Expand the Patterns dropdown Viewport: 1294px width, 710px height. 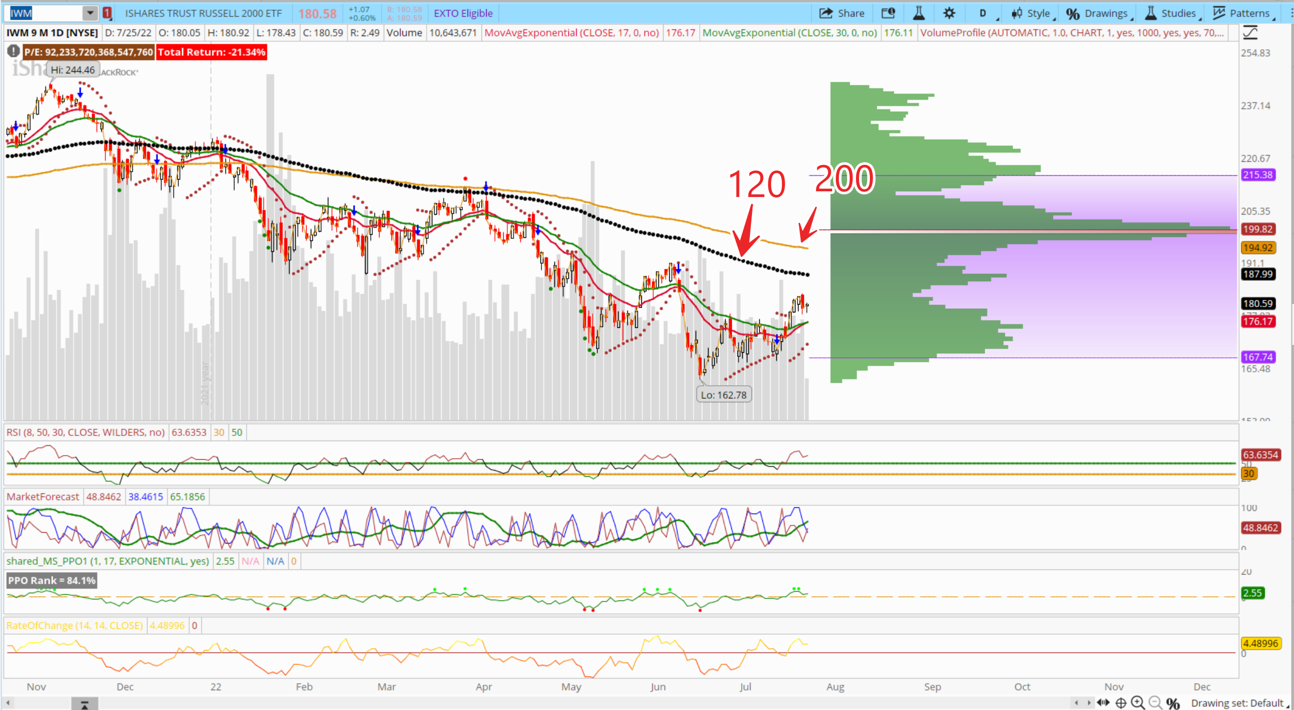[1242, 13]
